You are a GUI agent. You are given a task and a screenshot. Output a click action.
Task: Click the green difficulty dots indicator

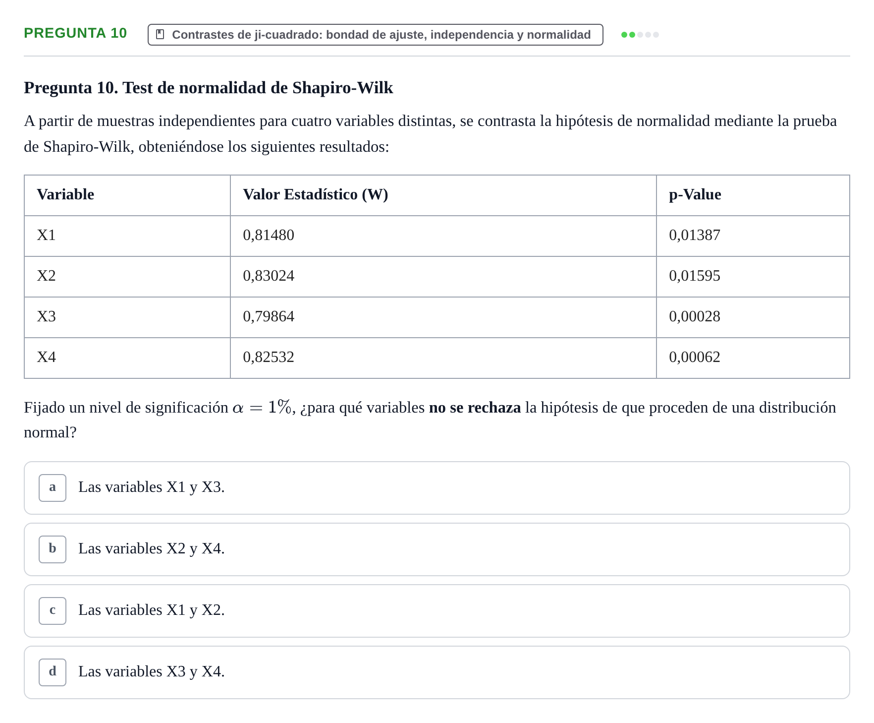[640, 35]
